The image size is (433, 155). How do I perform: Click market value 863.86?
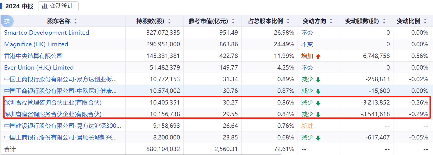pyautogui.click(x=228, y=44)
